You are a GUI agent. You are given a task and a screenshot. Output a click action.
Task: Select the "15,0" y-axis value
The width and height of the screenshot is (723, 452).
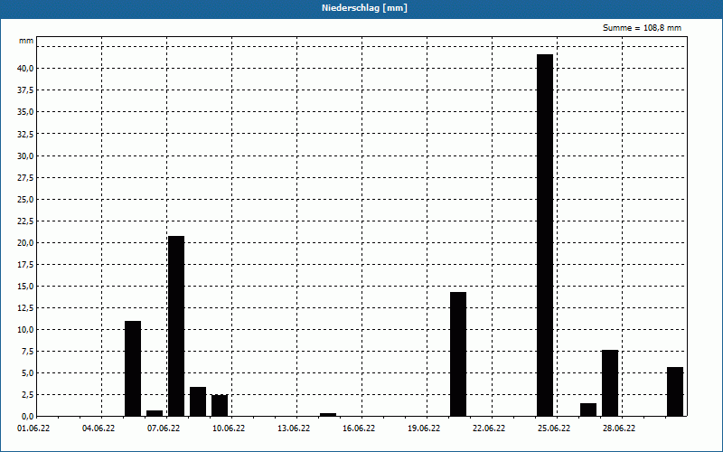(25, 286)
